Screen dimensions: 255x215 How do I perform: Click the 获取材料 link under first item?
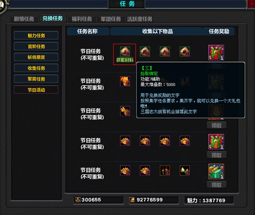[x=125, y=60]
